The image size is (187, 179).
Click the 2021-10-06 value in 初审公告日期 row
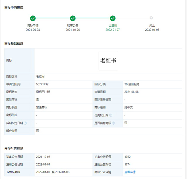pyautogui.click(x=43, y=157)
